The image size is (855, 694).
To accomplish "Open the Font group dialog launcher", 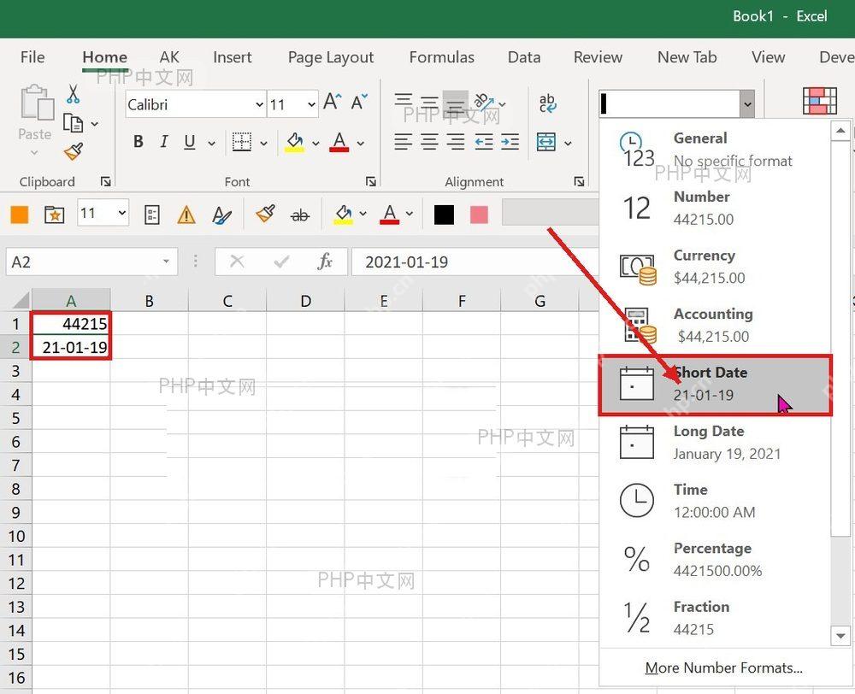I will click(371, 181).
